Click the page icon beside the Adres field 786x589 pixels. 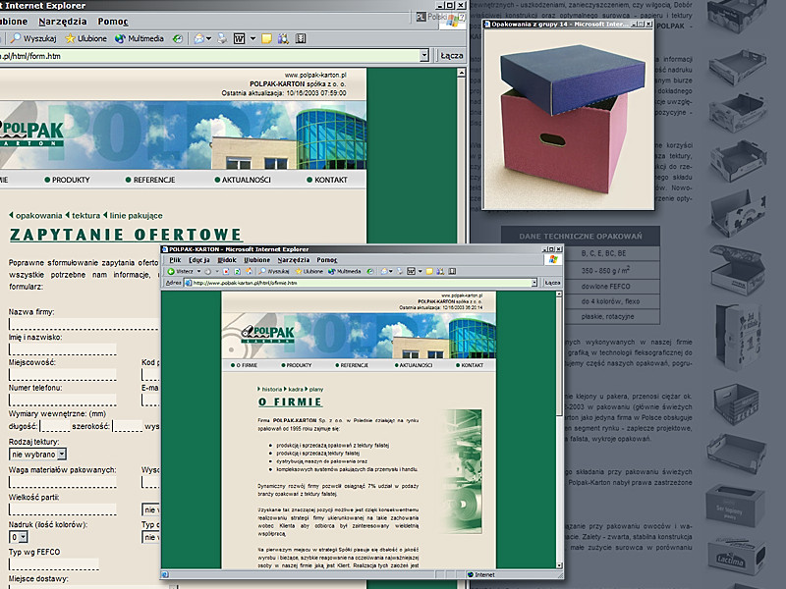pyautogui.click(x=189, y=283)
